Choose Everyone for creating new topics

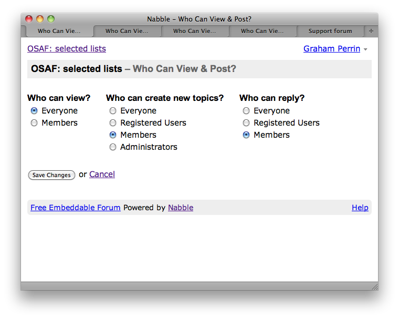[113, 111]
